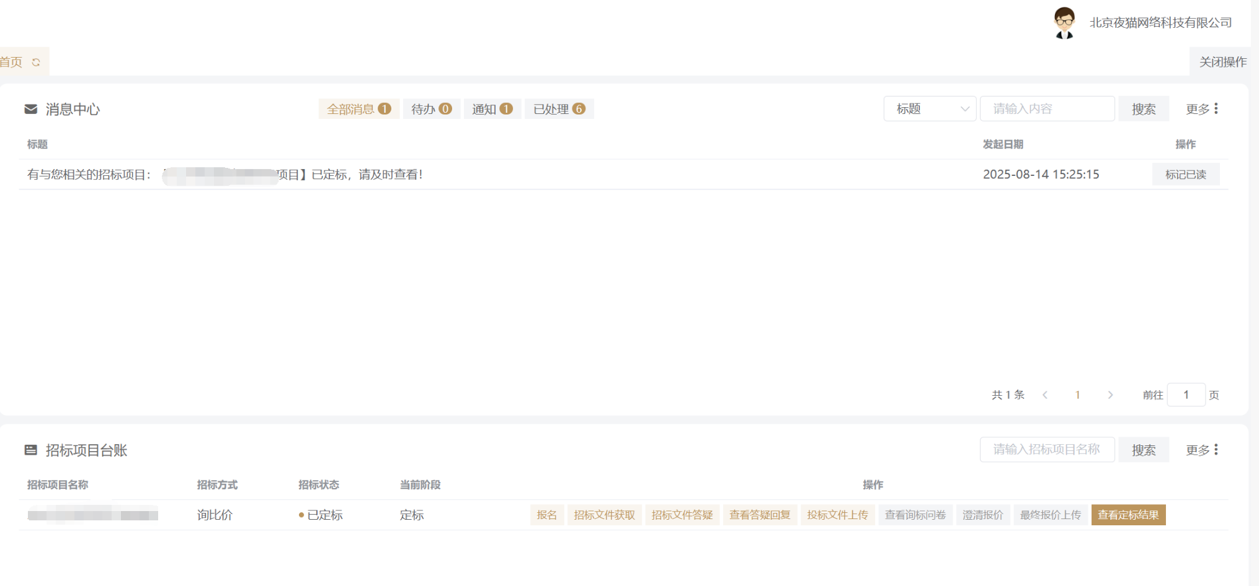Click the user avatar icon

point(1064,23)
